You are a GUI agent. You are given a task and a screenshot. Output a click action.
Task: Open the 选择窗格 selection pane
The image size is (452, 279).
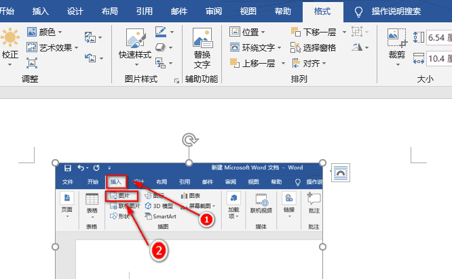pos(313,47)
